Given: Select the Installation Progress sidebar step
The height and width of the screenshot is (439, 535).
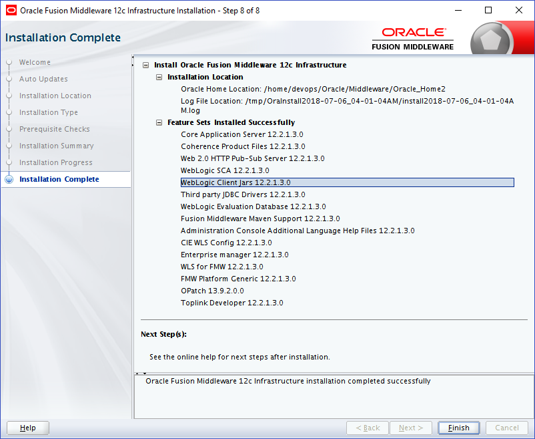Looking at the screenshot, I should [55, 162].
